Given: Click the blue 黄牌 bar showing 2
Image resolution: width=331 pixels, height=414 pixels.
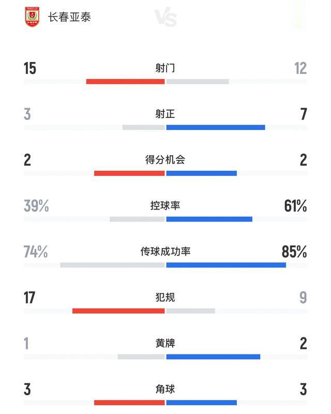Looking at the screenshot, I should coord(213,357).
